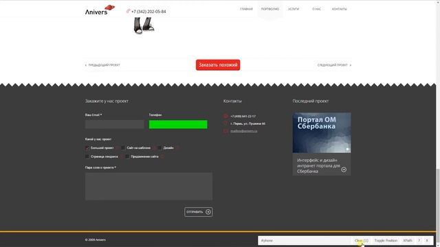The image size is (440, 247).
Task: Click the red Заказать похожий button
Action: (218, 65)
